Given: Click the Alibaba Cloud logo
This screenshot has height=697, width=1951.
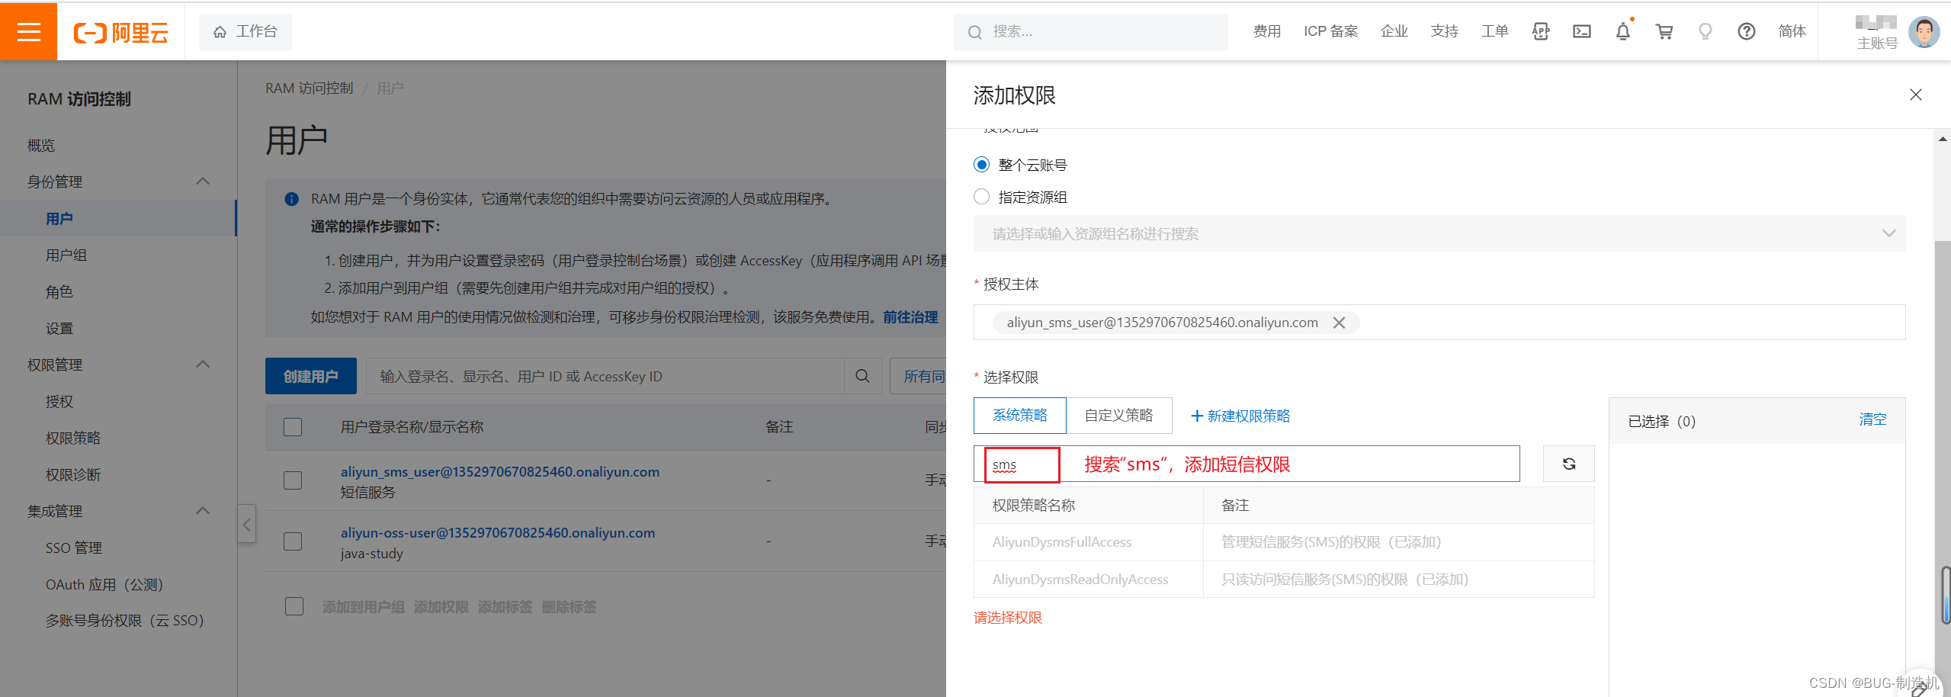Looking at the screenshot, I should point(120,32).
